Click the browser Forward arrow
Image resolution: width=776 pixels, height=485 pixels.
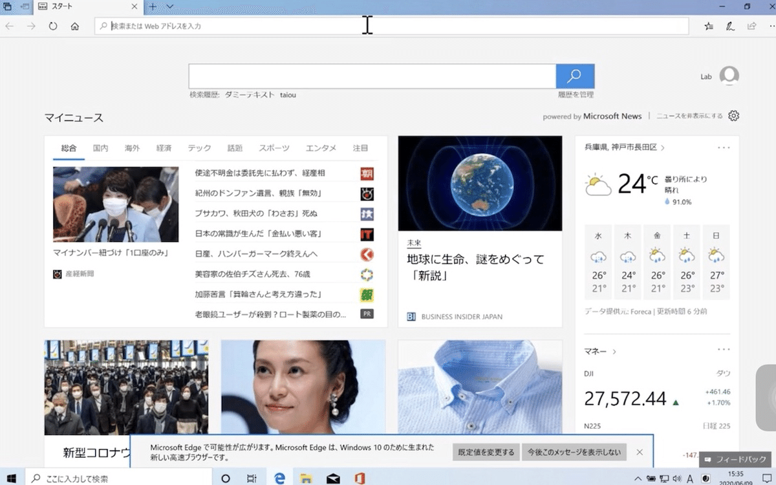coord(31,27)
